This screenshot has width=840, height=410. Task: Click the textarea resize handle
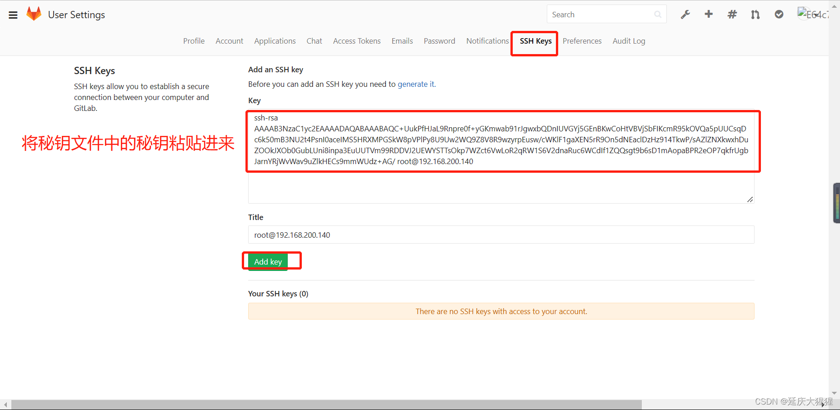tap(750, 199)
